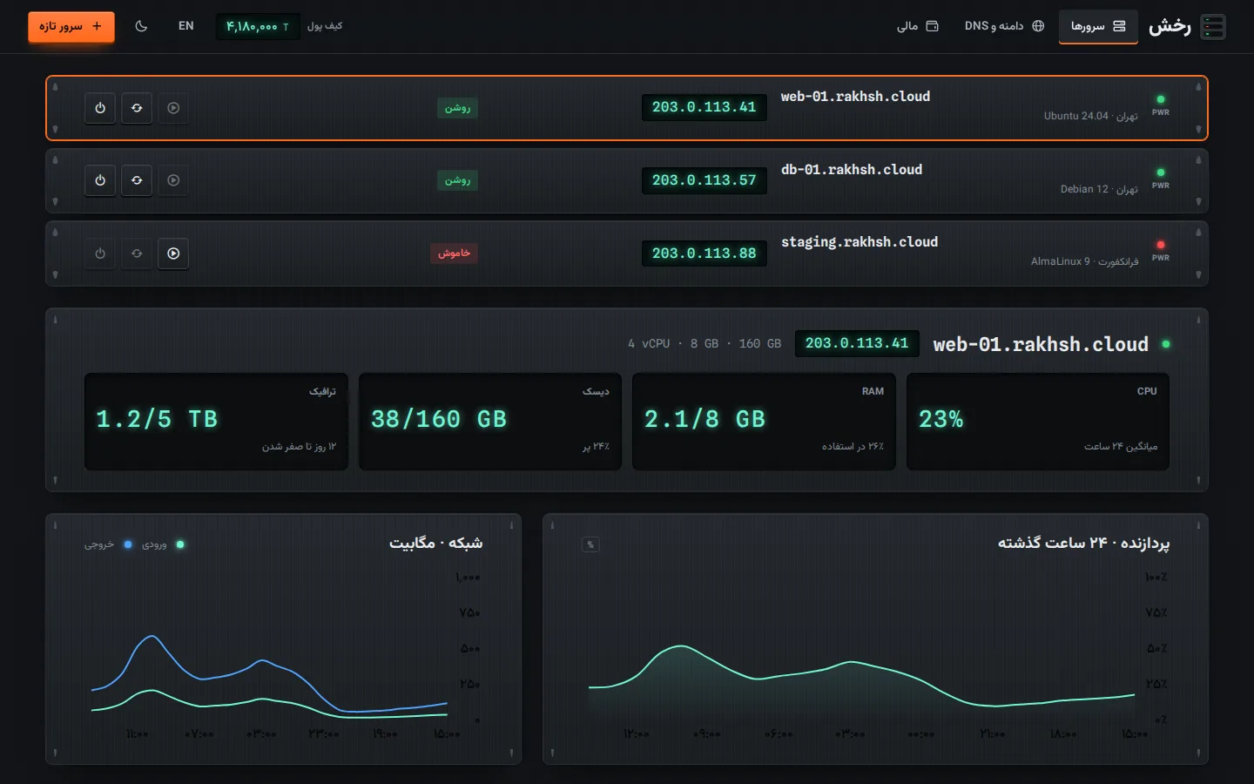Toggle dark mode with the moon icon
This screenshot has height=784, width=1254.
(141, 26)
